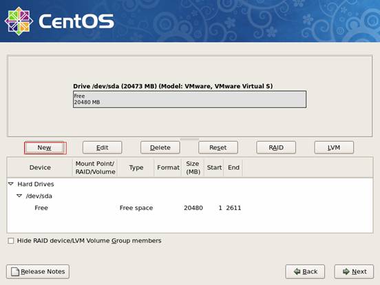The image size is (380, 285).
Task: Click the pane divider handle above Delete
Action: [x=190, y=139]
